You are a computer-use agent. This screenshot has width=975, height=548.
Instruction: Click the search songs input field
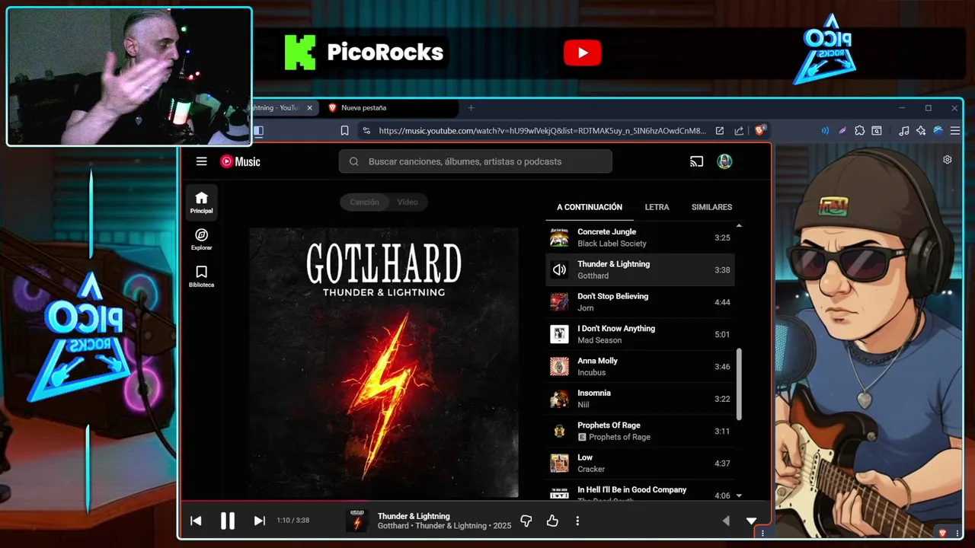tap(475, 161)
